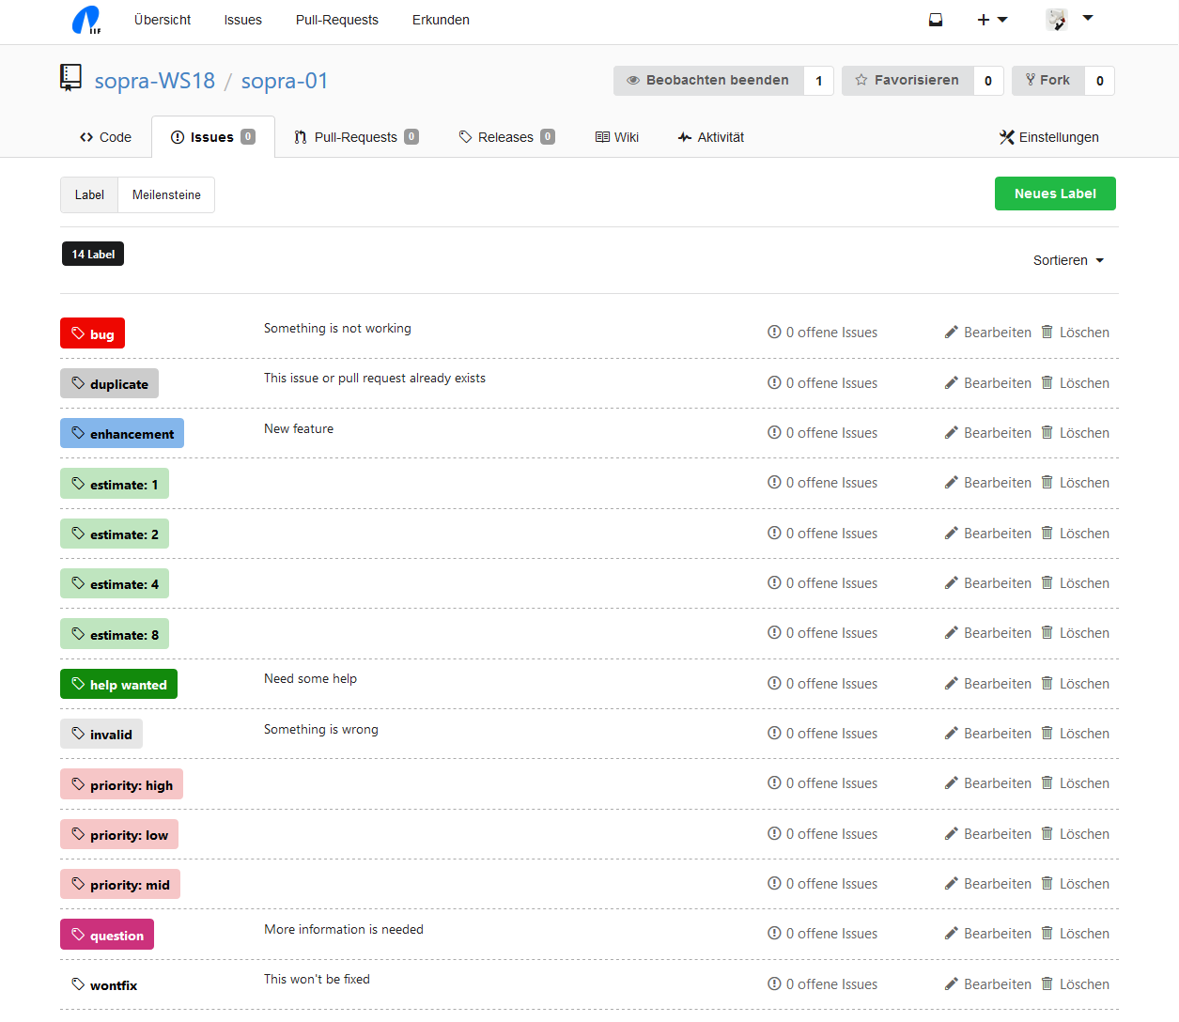Click pencil icon for question label

[951, 934]
